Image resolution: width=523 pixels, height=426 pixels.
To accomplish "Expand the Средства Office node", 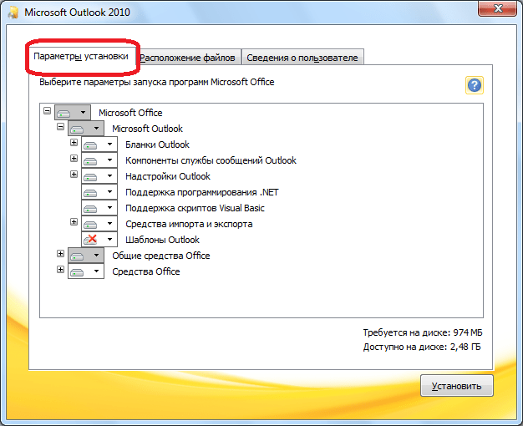I will click(x=60, y=269).
